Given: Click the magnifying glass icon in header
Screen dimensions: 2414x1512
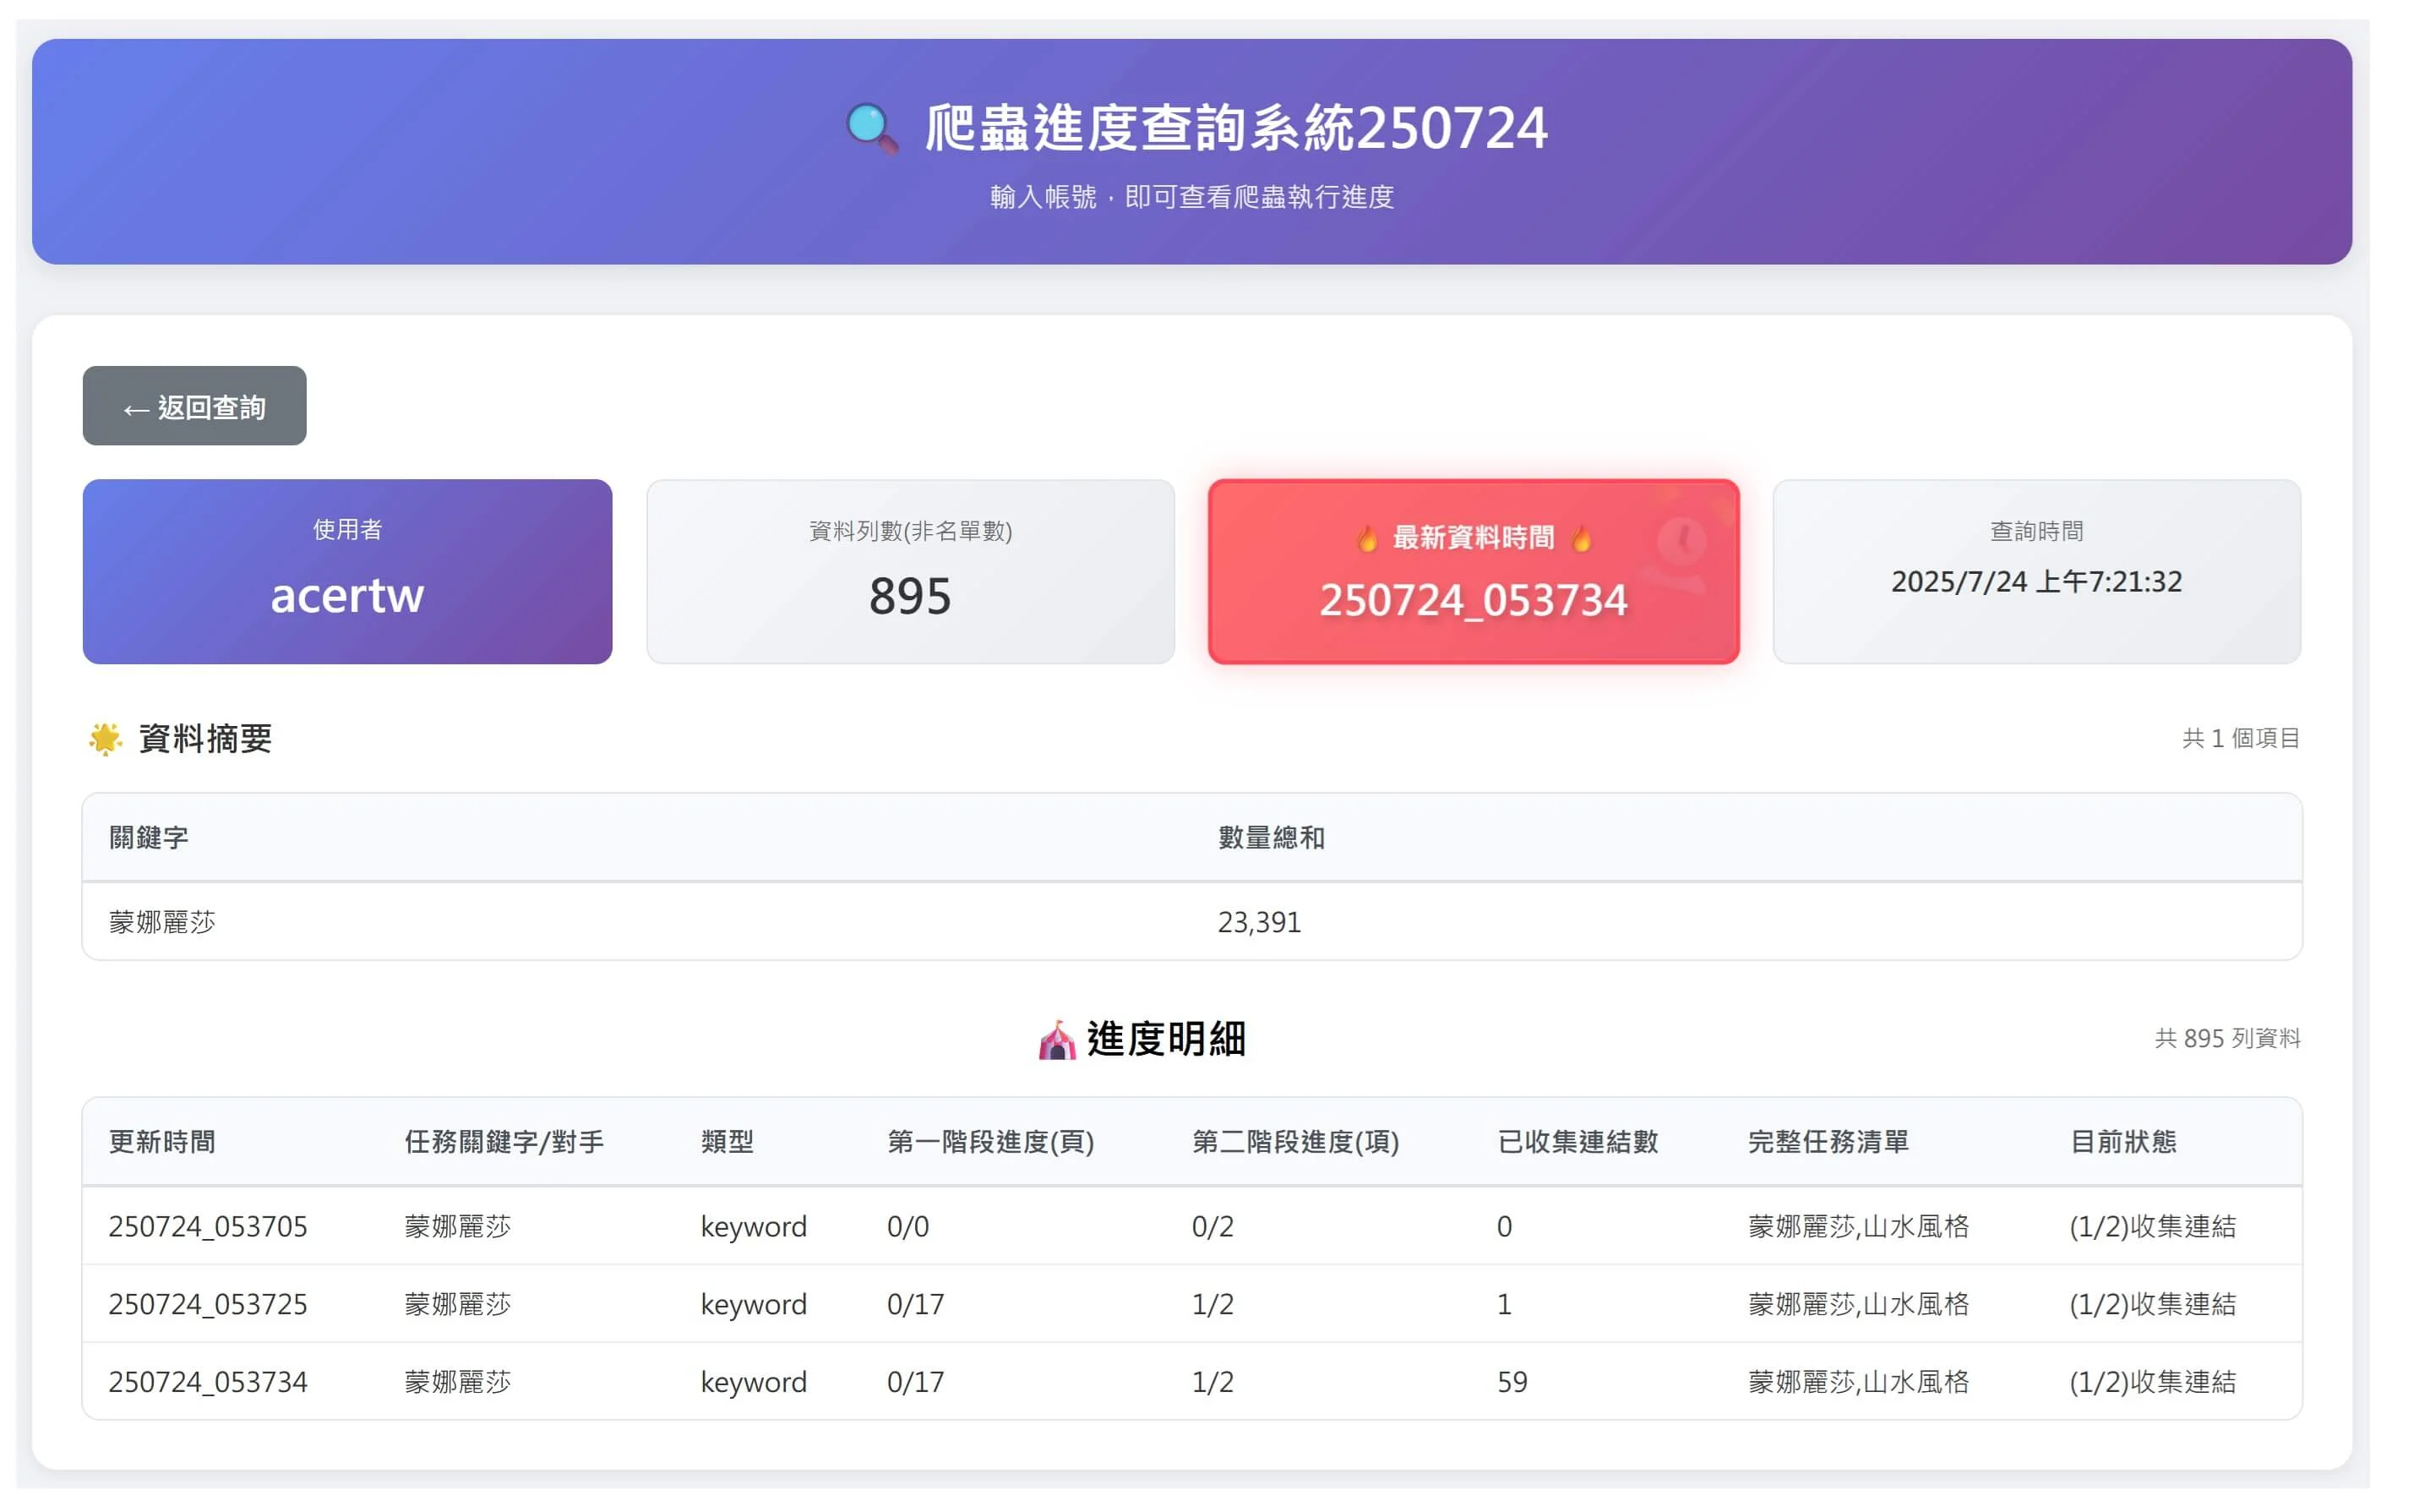Looking at the screenshot, I should pyautogui.click(x=872, y=128).
